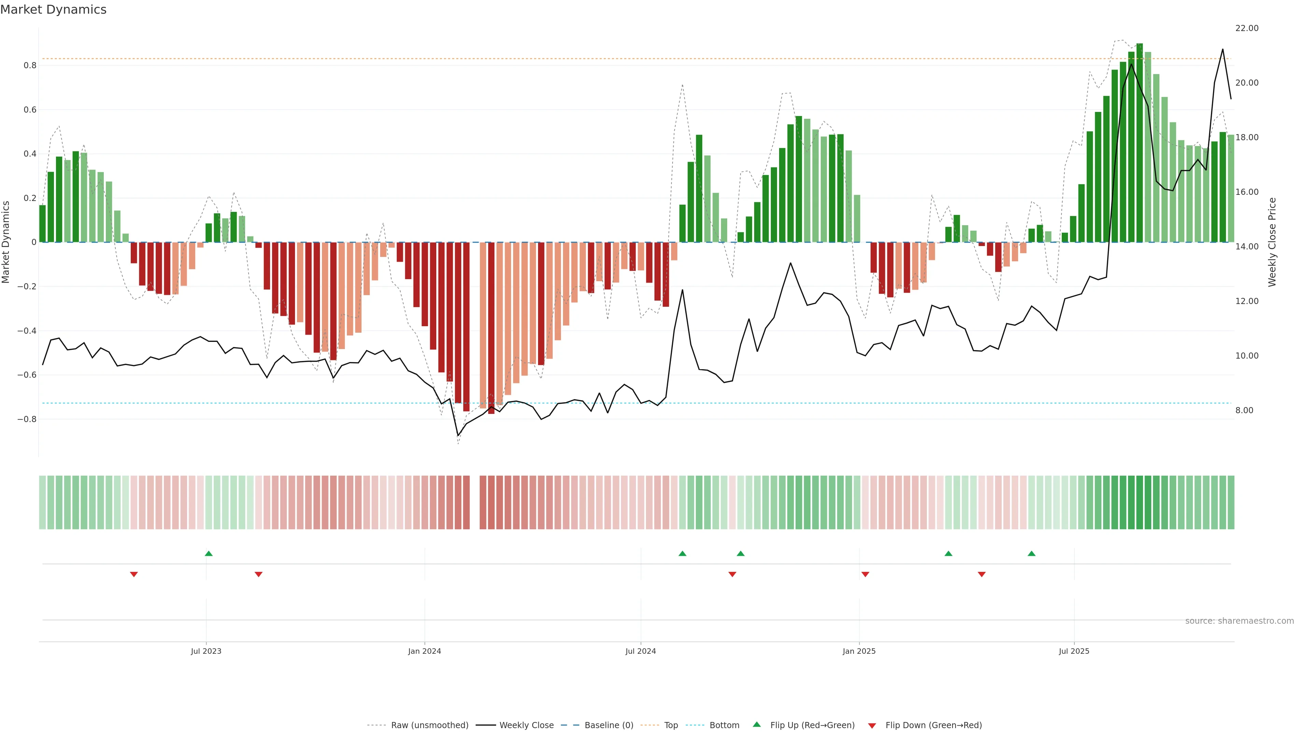The height and width of the screenshot is (737, 1311).
Task: Click second green flip-up marker from the left
Action: coord(682,553)
